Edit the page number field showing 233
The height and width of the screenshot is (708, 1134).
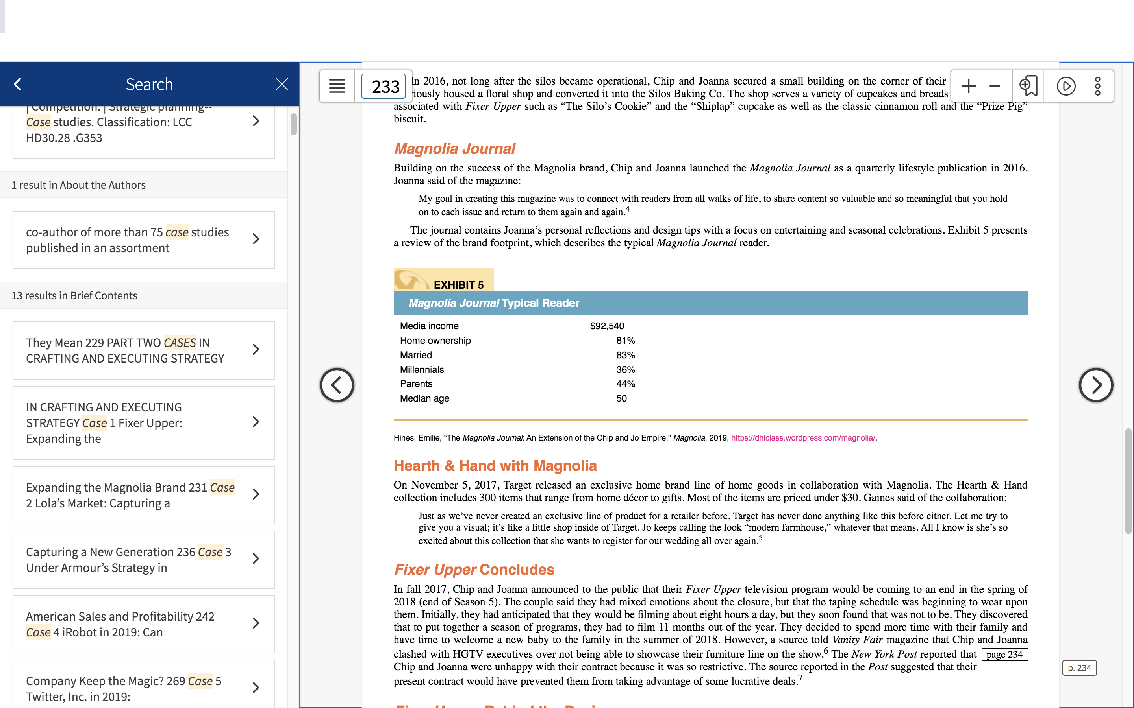click(384, 86)
